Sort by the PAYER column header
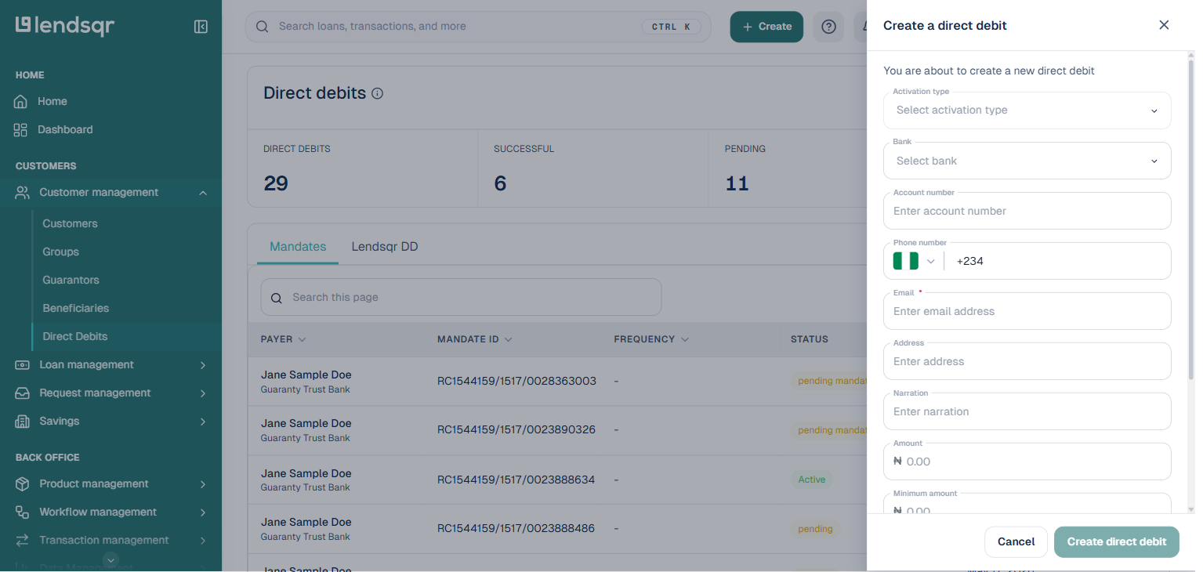The height and width of the screenshot is (572, 1203). coord(284,340)
